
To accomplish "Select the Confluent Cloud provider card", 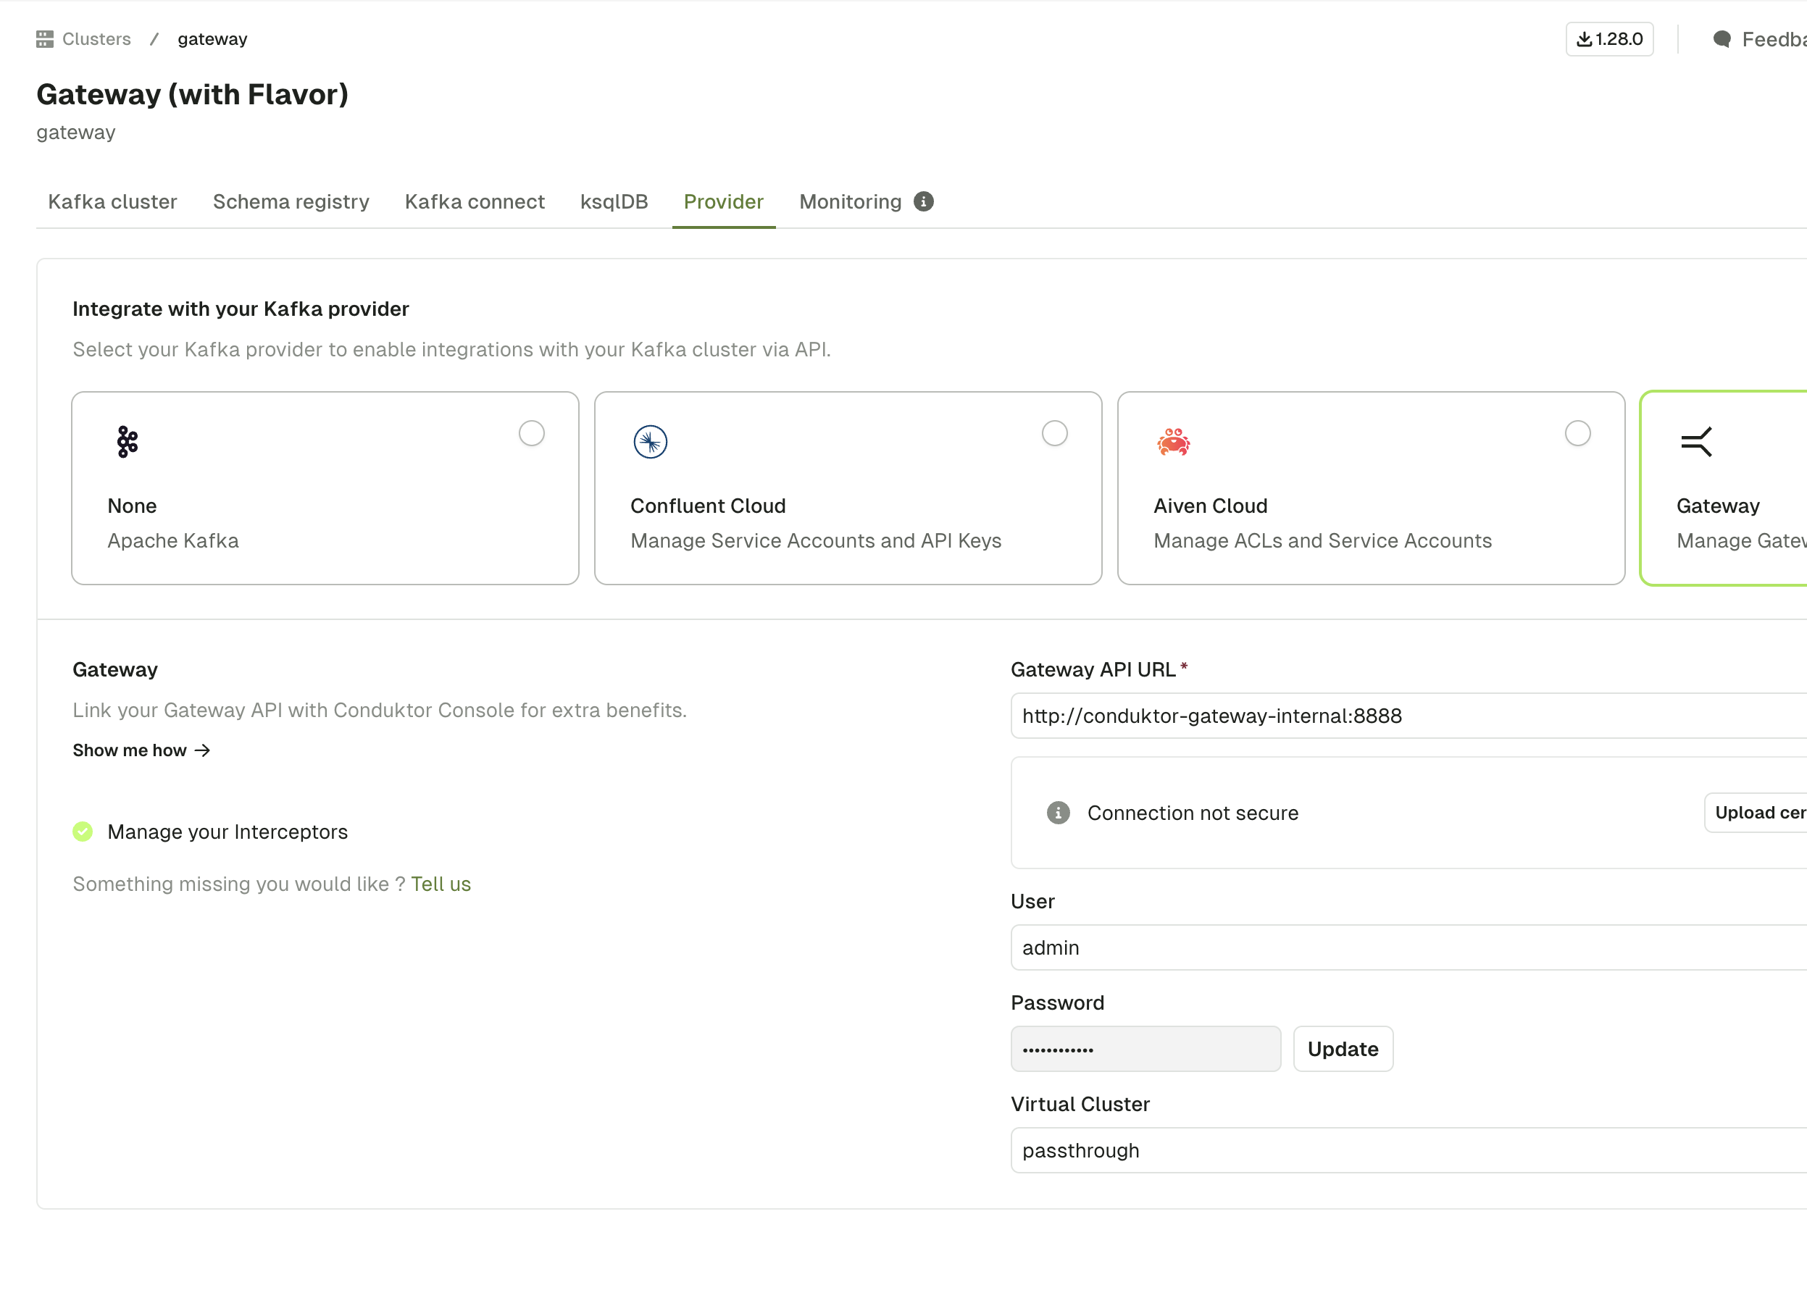I will coord(848,488).
